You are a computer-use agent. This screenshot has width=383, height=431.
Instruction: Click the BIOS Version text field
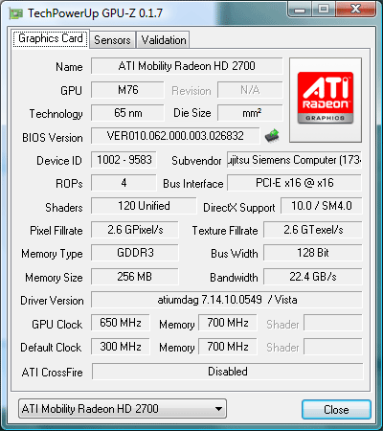pos(175,136)
